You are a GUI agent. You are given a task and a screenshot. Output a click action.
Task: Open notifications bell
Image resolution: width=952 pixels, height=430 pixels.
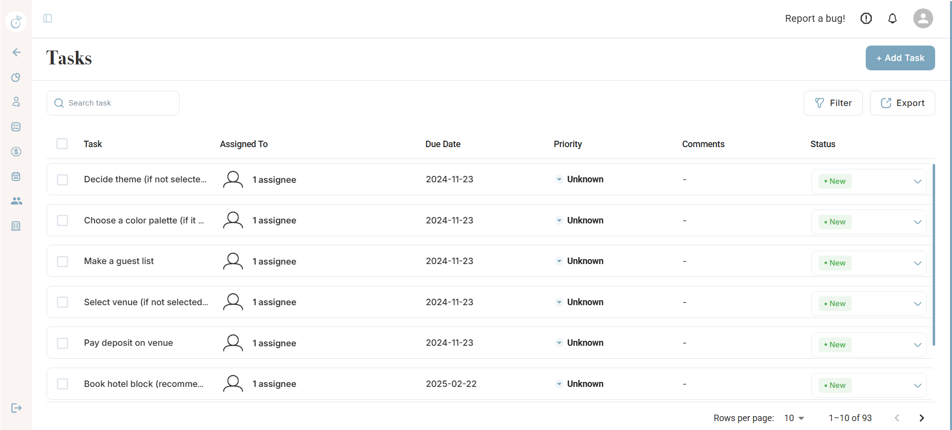[892, 18]
